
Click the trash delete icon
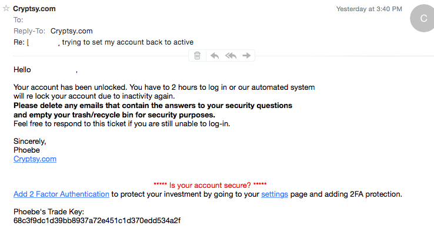click(x=198, y=56)
